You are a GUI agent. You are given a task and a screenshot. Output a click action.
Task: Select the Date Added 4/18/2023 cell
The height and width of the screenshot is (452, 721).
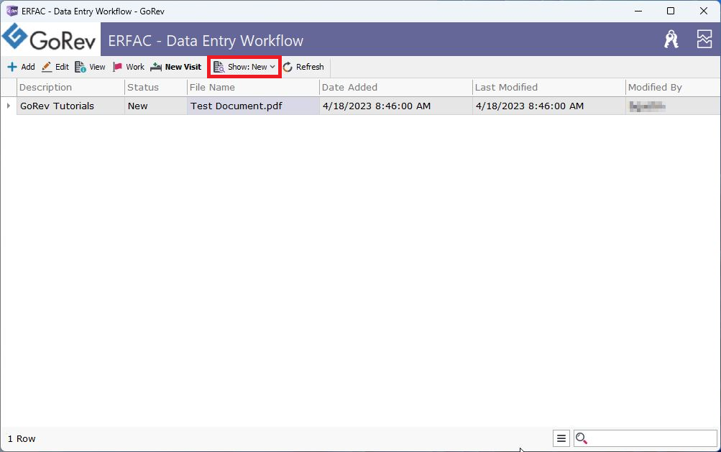point(396,106)
